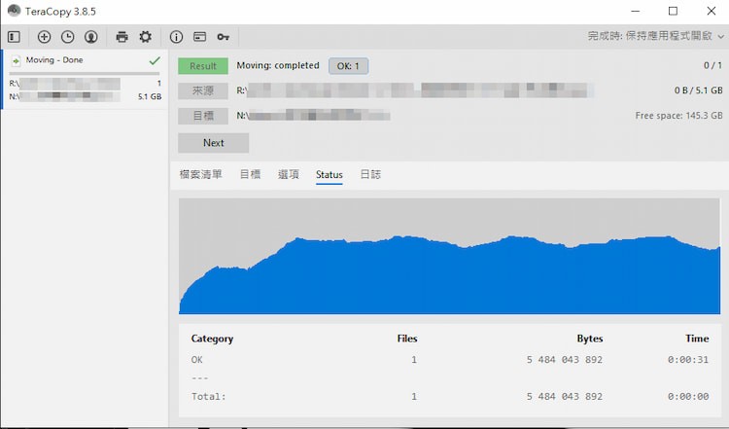Viewport: 729px width, 429px height.
Task: Click the print report icon
Action: click(x=121, y=37)
